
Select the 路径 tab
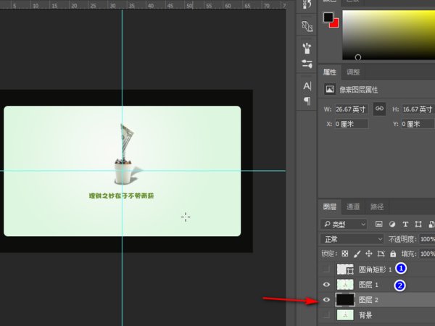click(x=377, y=206)
